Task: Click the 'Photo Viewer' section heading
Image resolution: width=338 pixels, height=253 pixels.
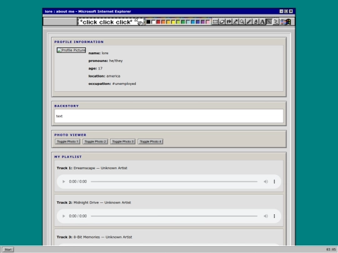Action: pos(70,135)
